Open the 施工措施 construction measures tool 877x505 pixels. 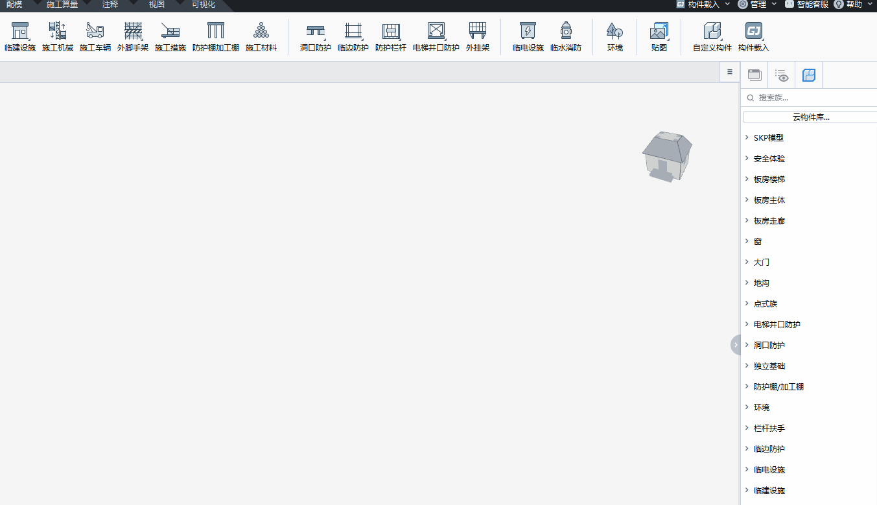[x=170, y=37]
